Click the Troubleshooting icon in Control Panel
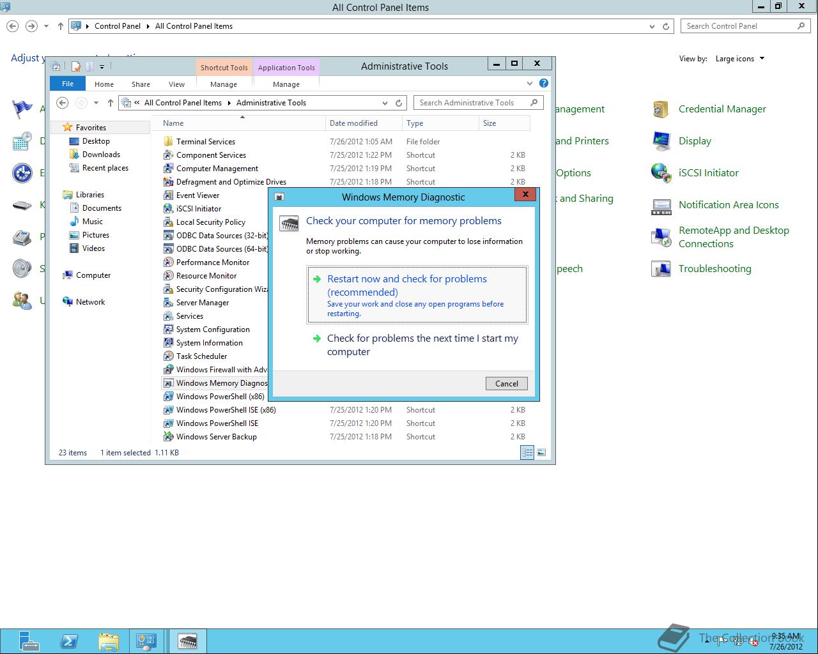The image size is (818, 654). pyautogui.click(x=661, y=269)
